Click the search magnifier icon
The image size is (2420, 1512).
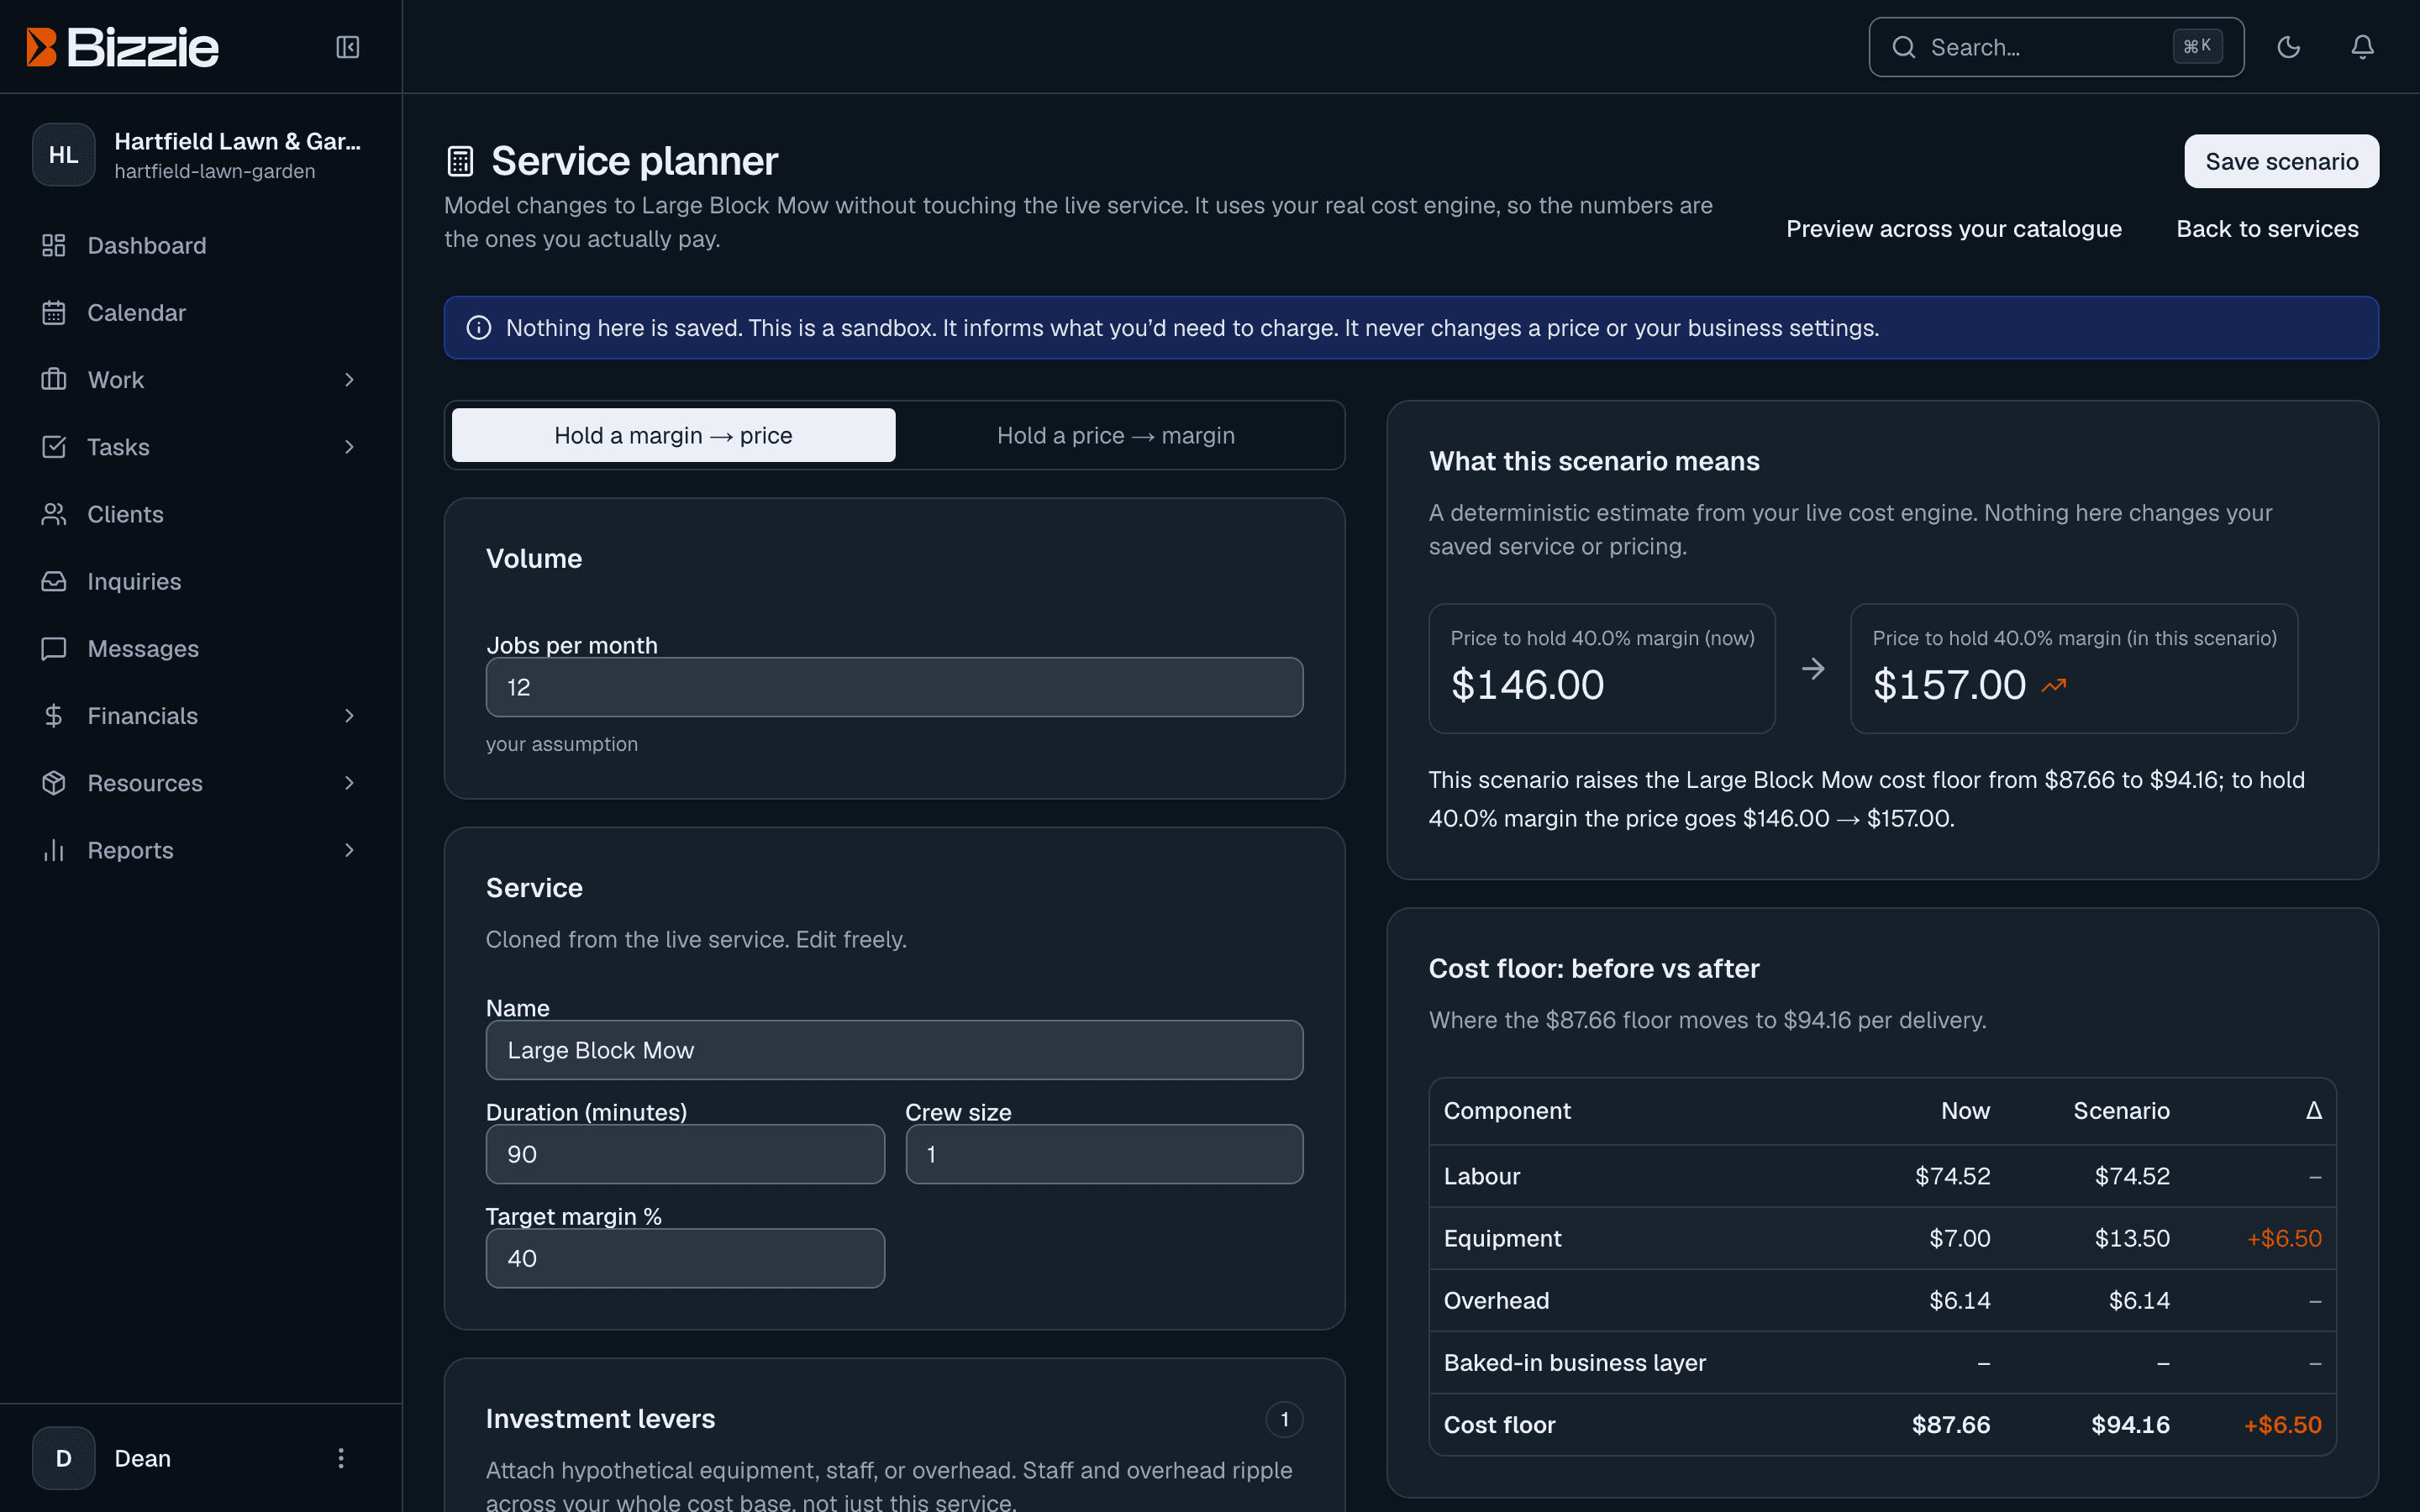[x=1904, y=47]
